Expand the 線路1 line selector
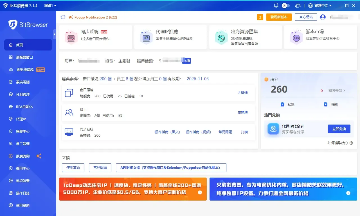This screenshot has width=360, height=216. pyautogui.click(x=50, y=6)
